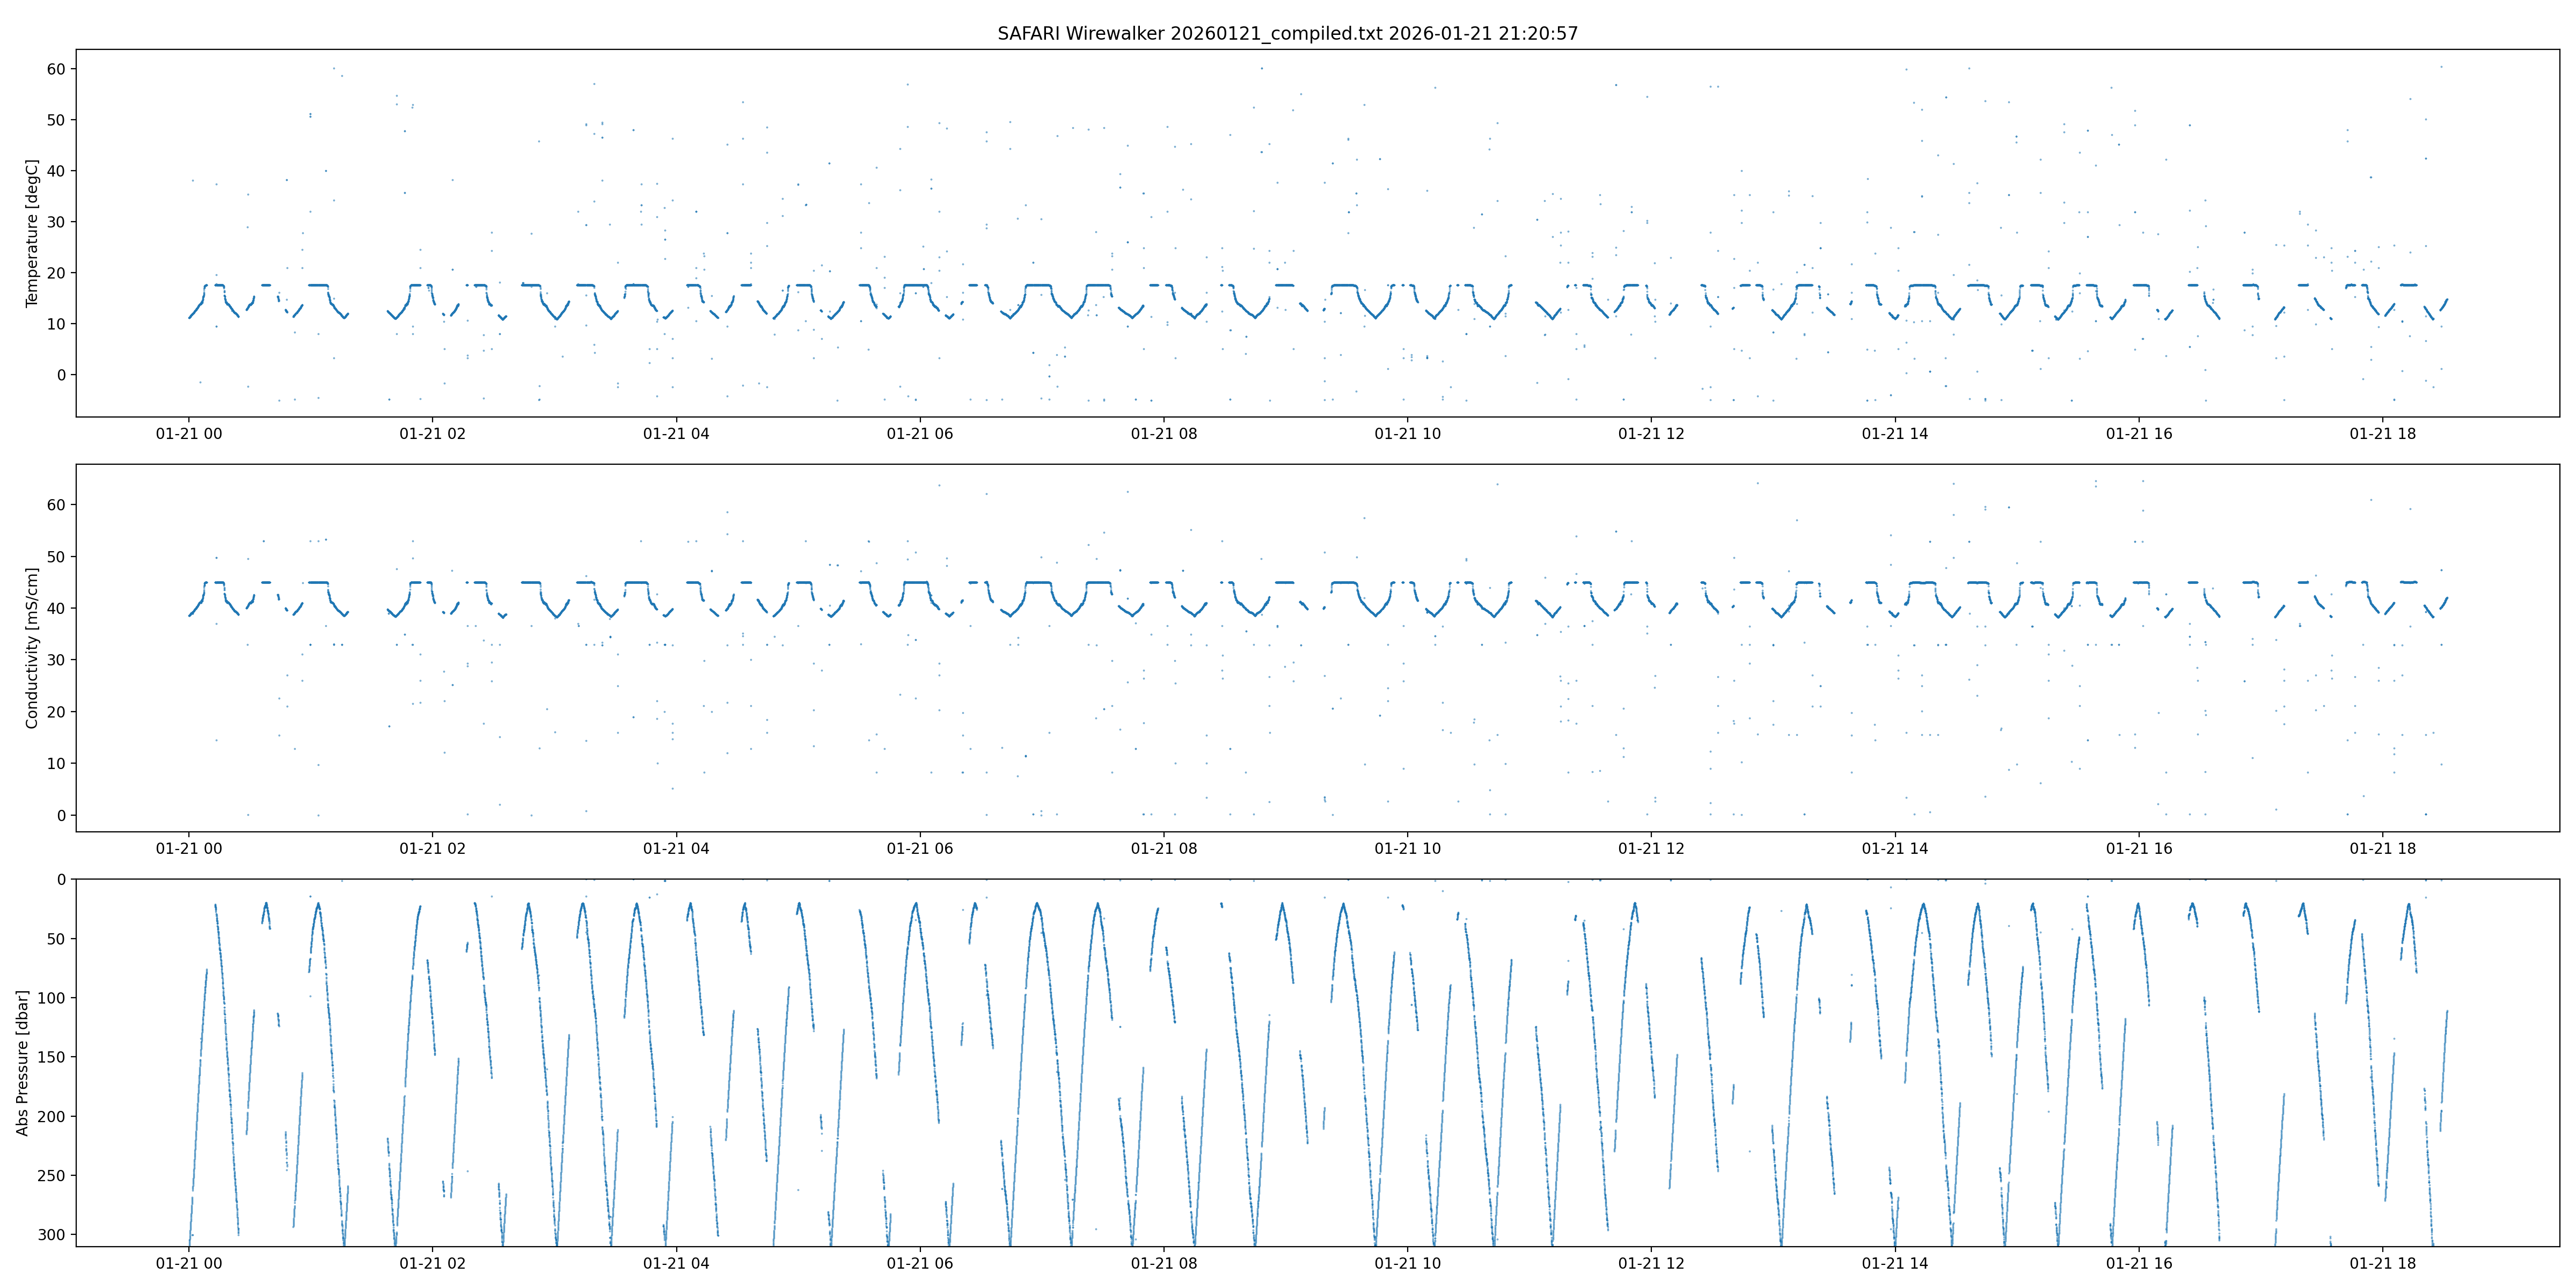Click the 150 tick on Pressure axis
Image resolution: width=2576 pixels, height=1288 pixels.
(52, 1057)
